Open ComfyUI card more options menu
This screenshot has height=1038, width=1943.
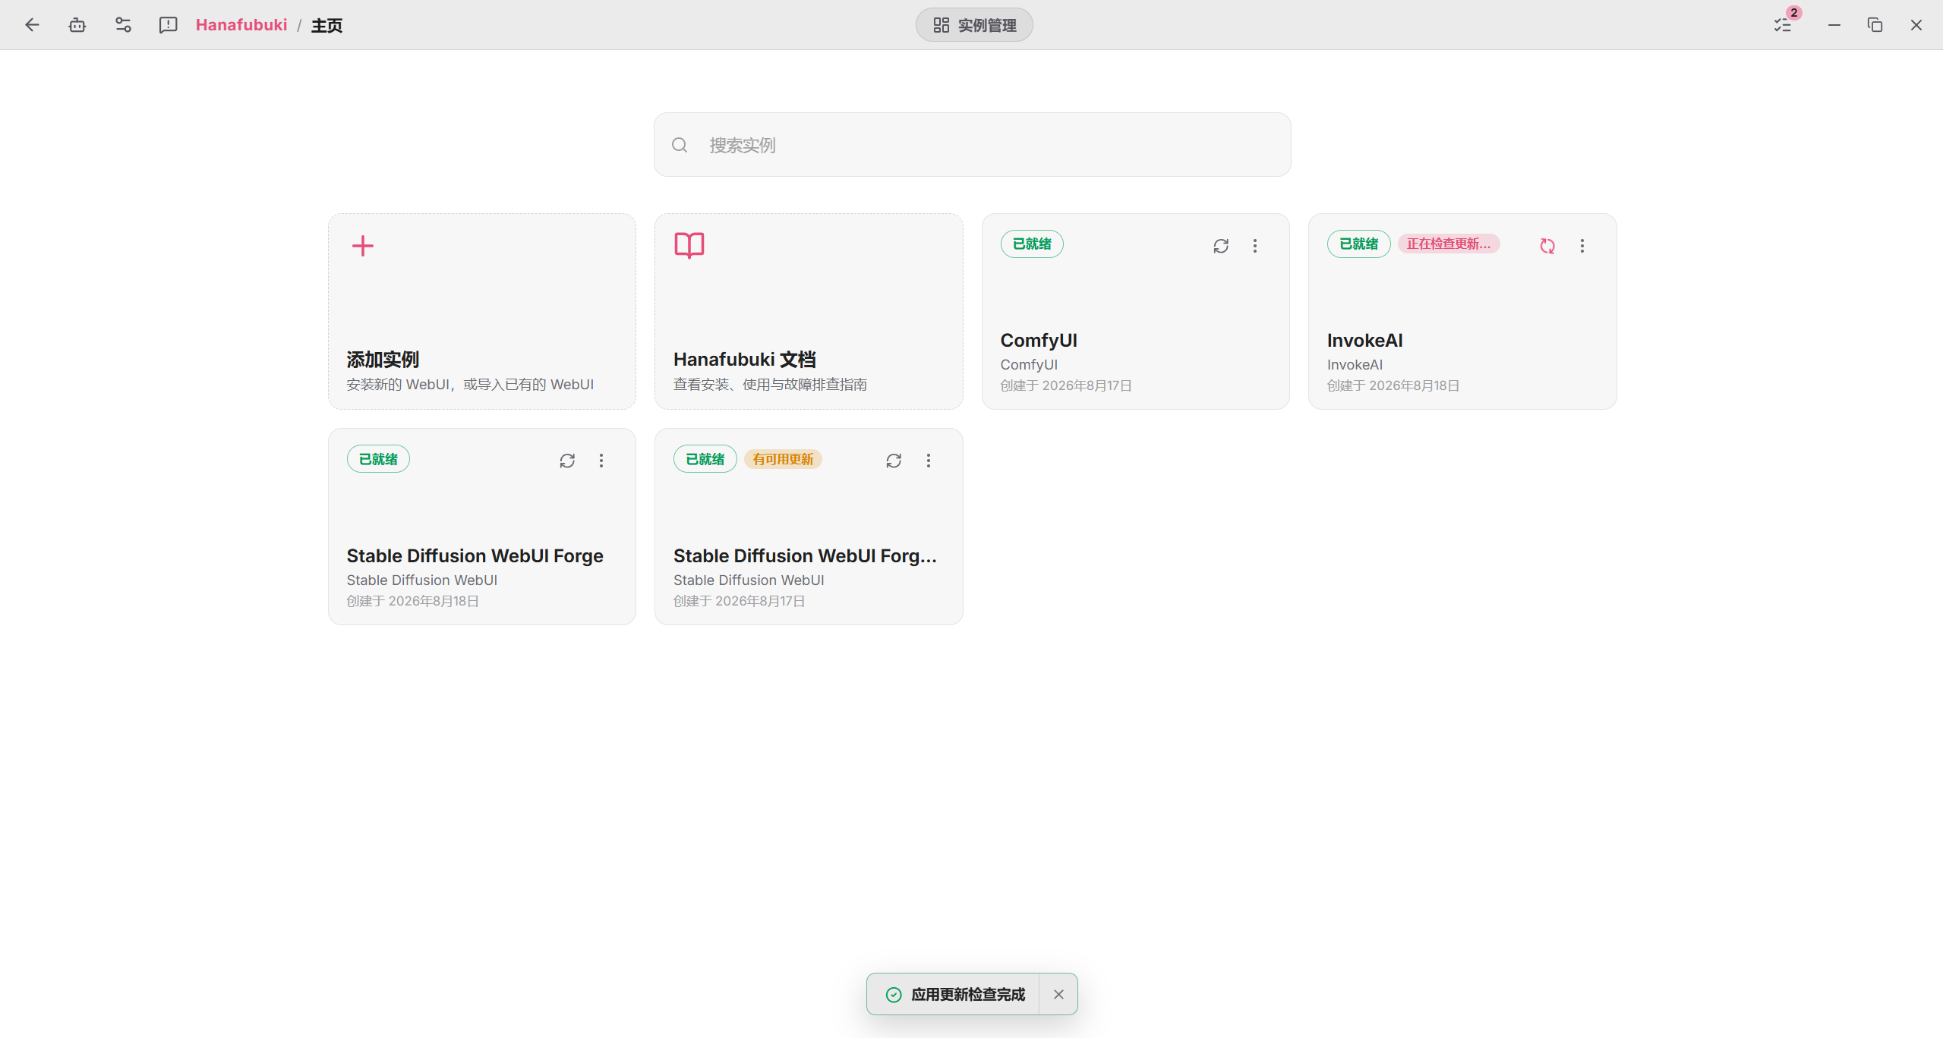[x=1255, y=246]
